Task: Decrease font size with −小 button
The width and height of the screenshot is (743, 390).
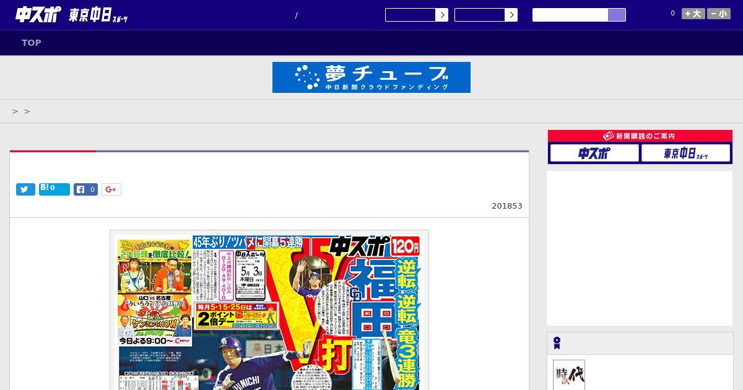Action: tap(719, 14)
